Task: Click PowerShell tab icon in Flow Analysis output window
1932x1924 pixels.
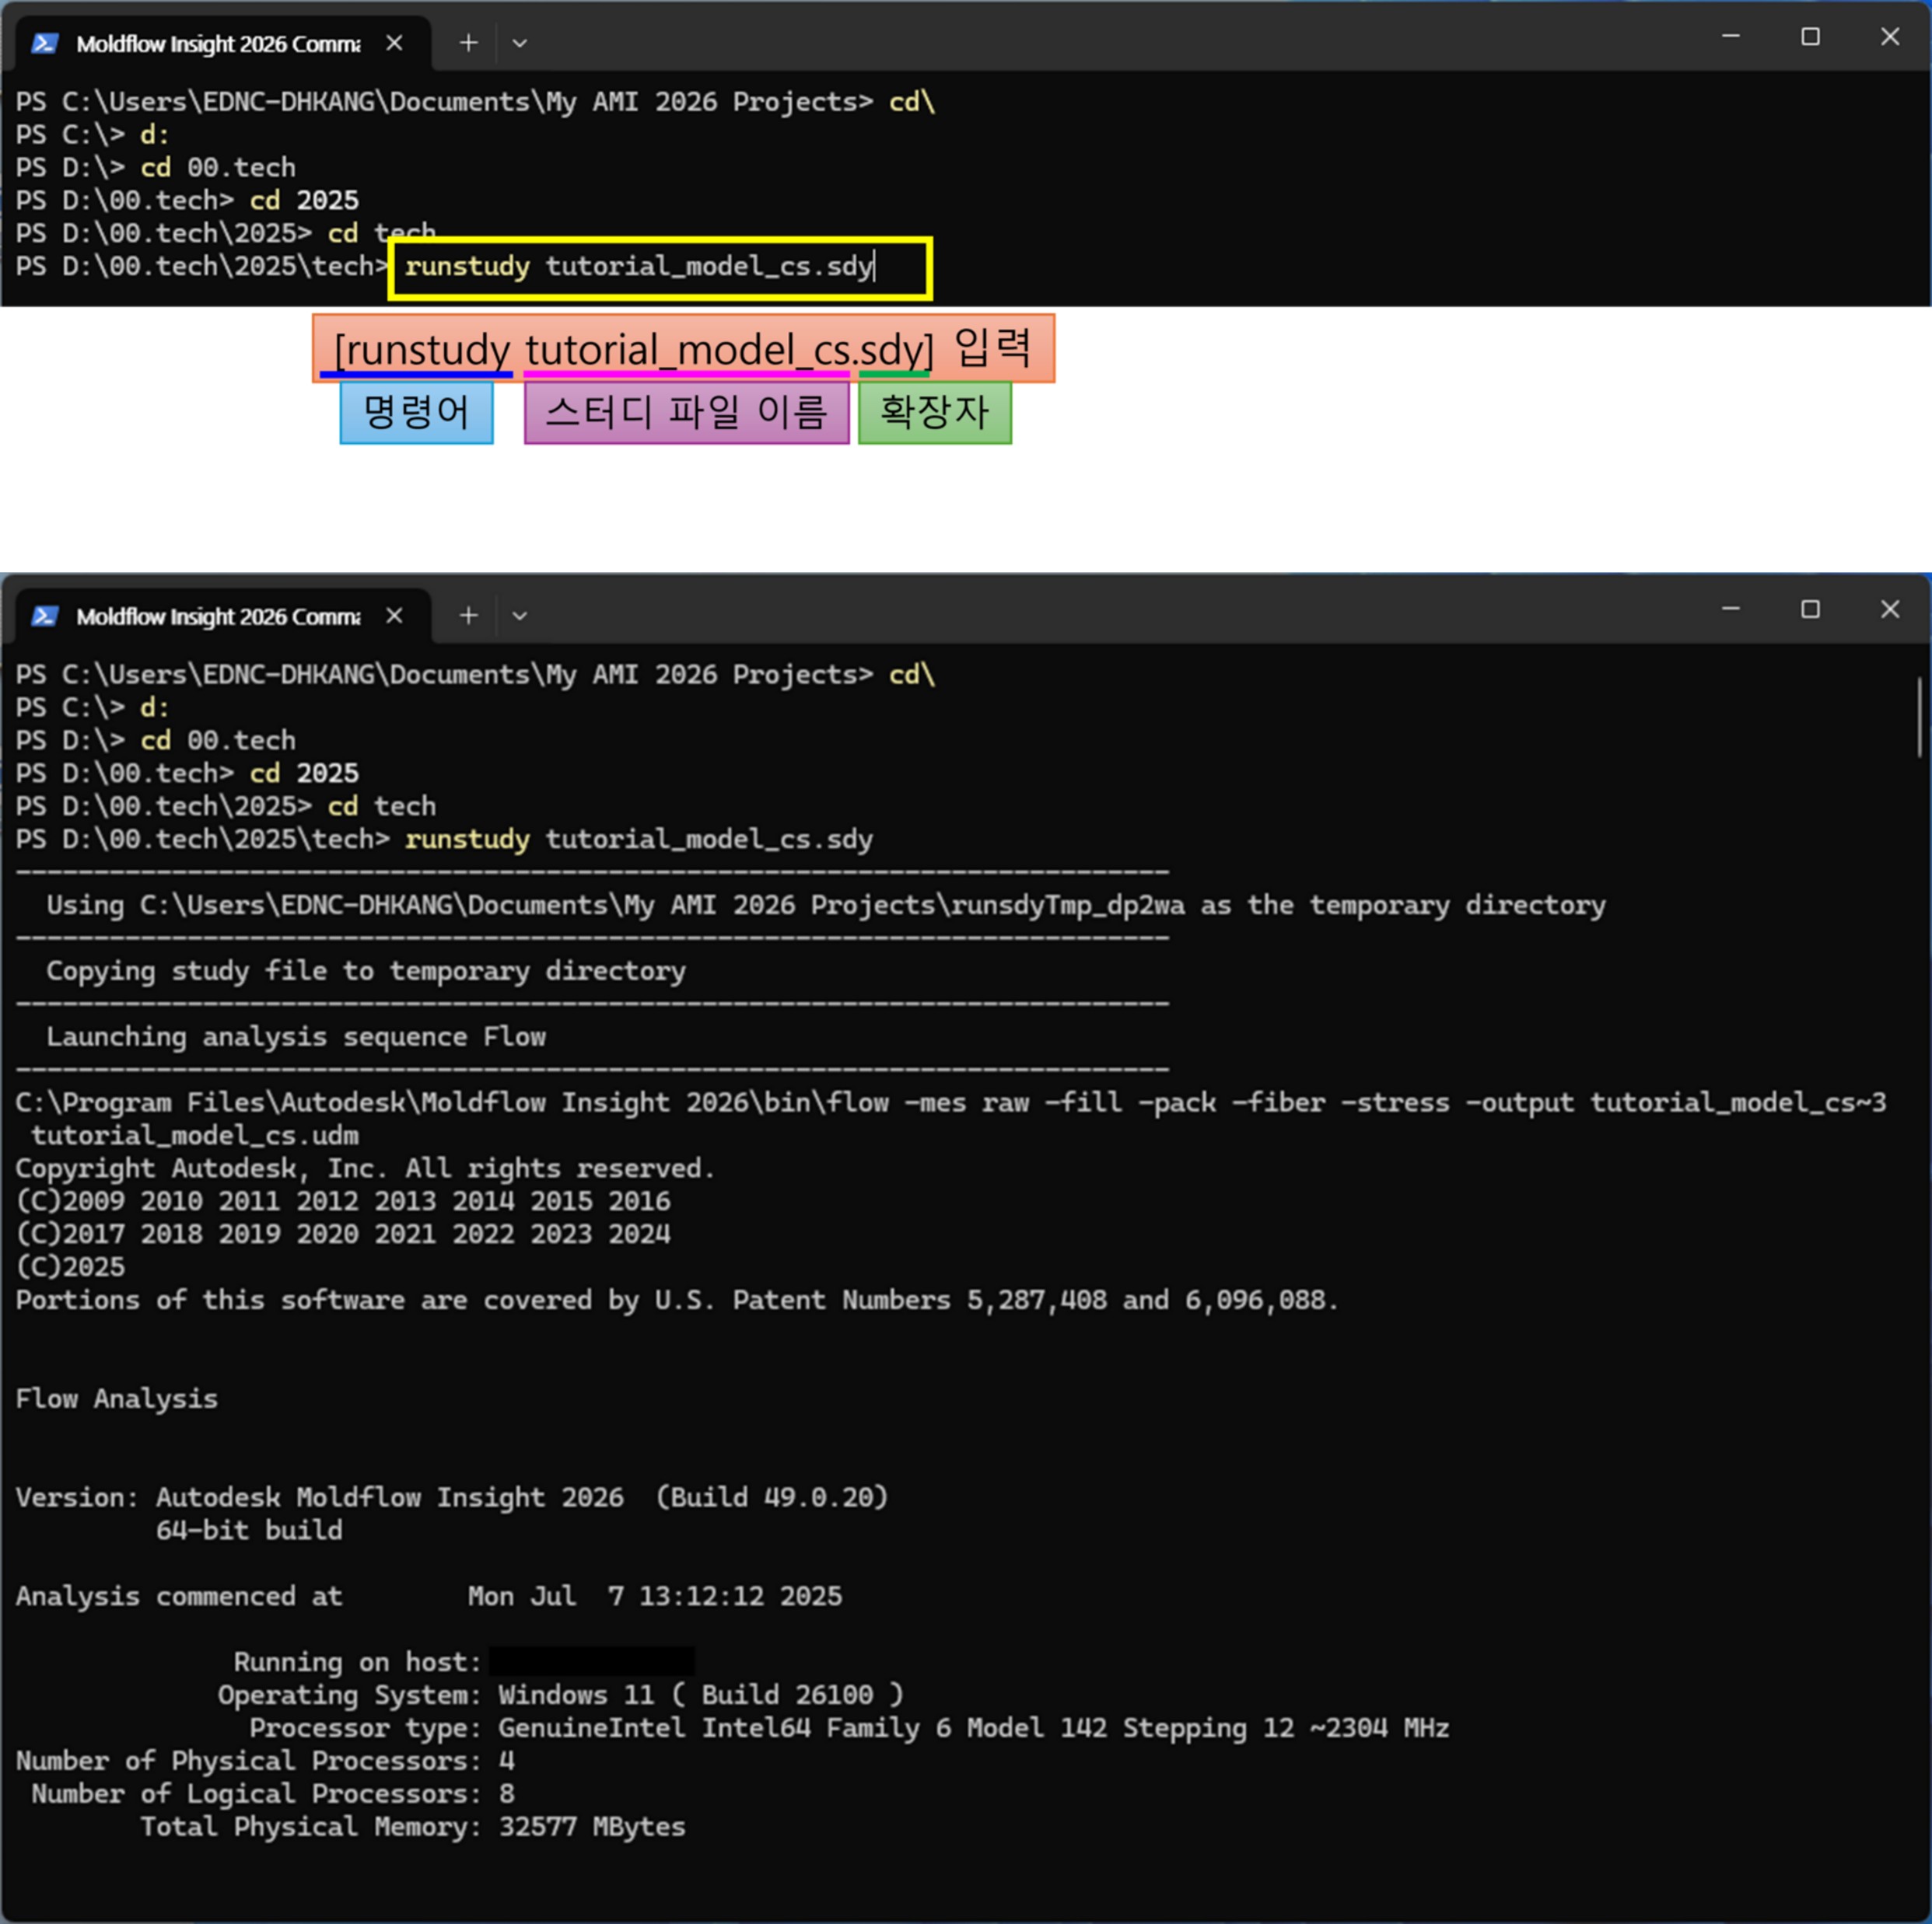Action: point(44,616)
